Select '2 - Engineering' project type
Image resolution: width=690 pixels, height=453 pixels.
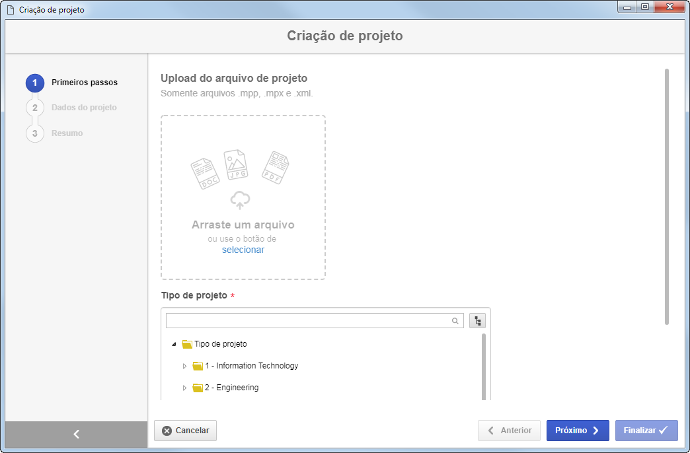point(231,388)
